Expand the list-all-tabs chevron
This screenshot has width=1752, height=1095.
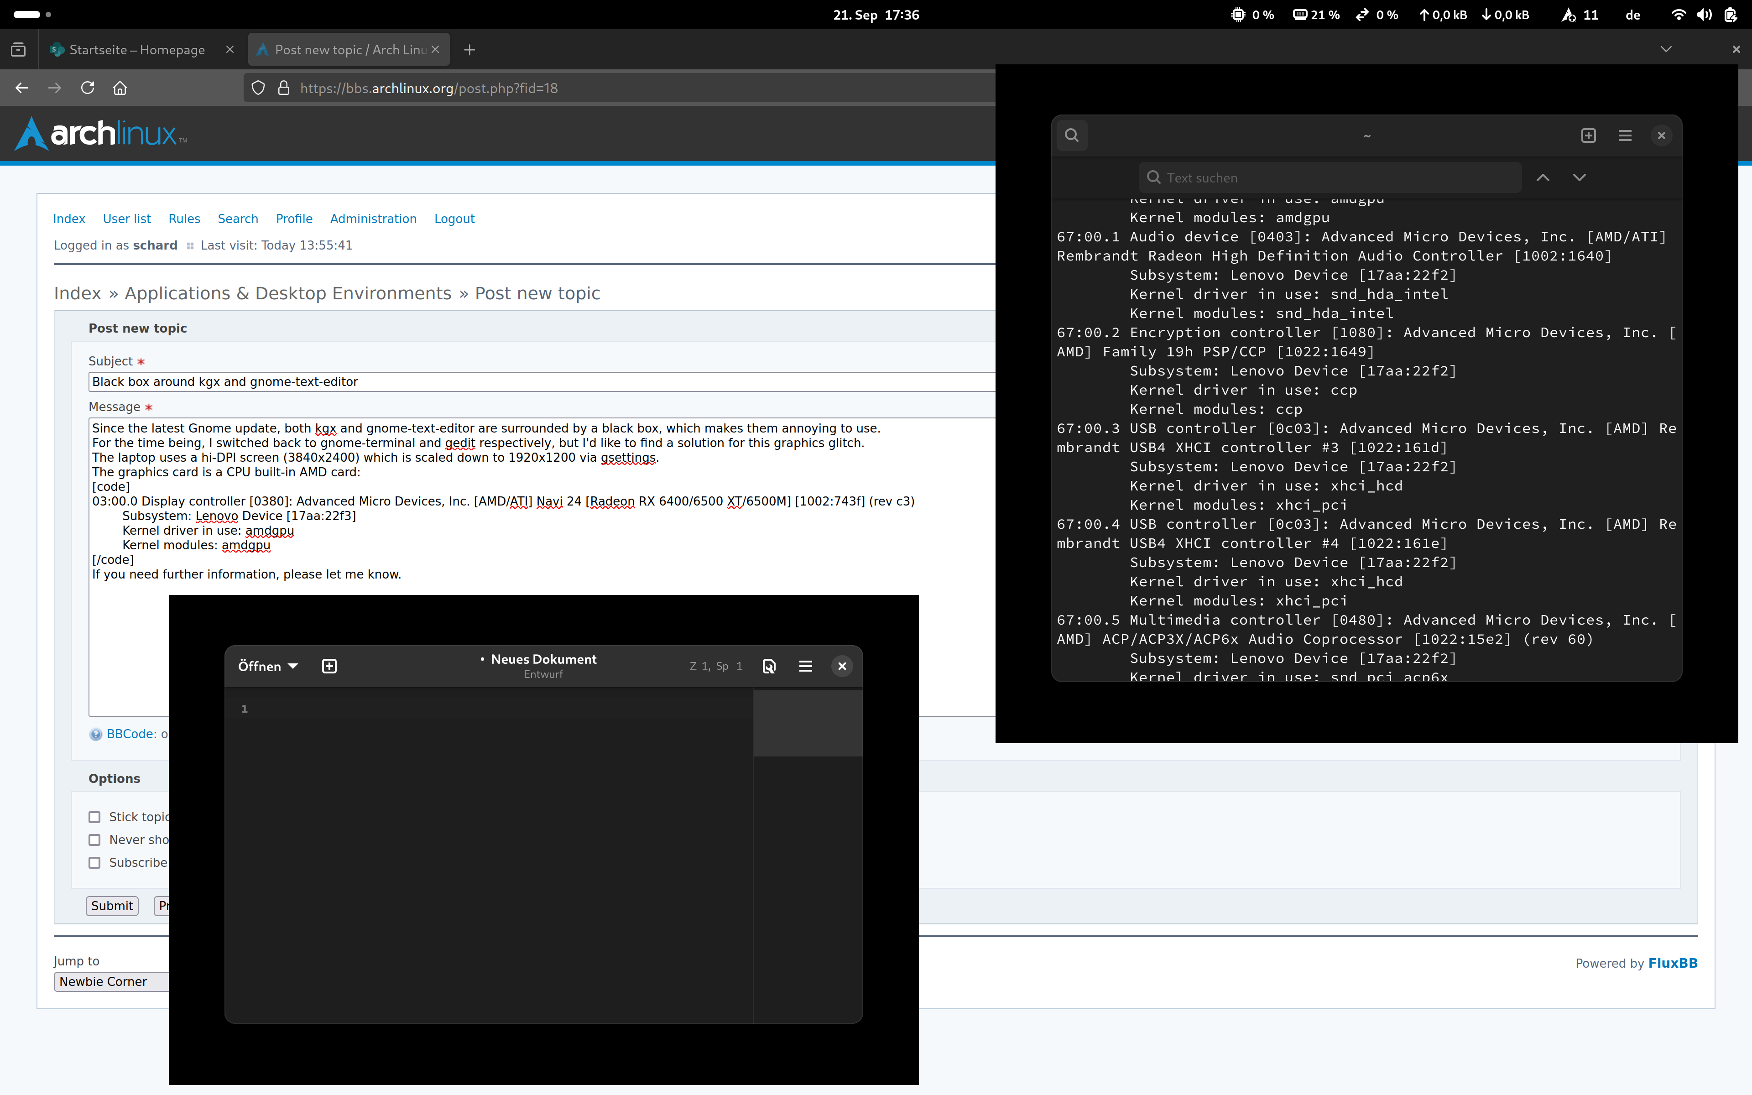[x=1666, y=49]
